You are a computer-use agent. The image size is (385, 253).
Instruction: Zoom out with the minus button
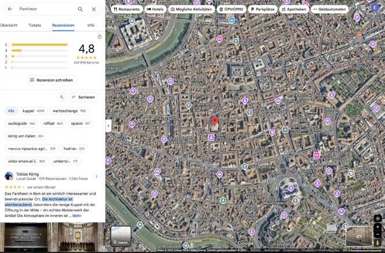coord(377,234)
